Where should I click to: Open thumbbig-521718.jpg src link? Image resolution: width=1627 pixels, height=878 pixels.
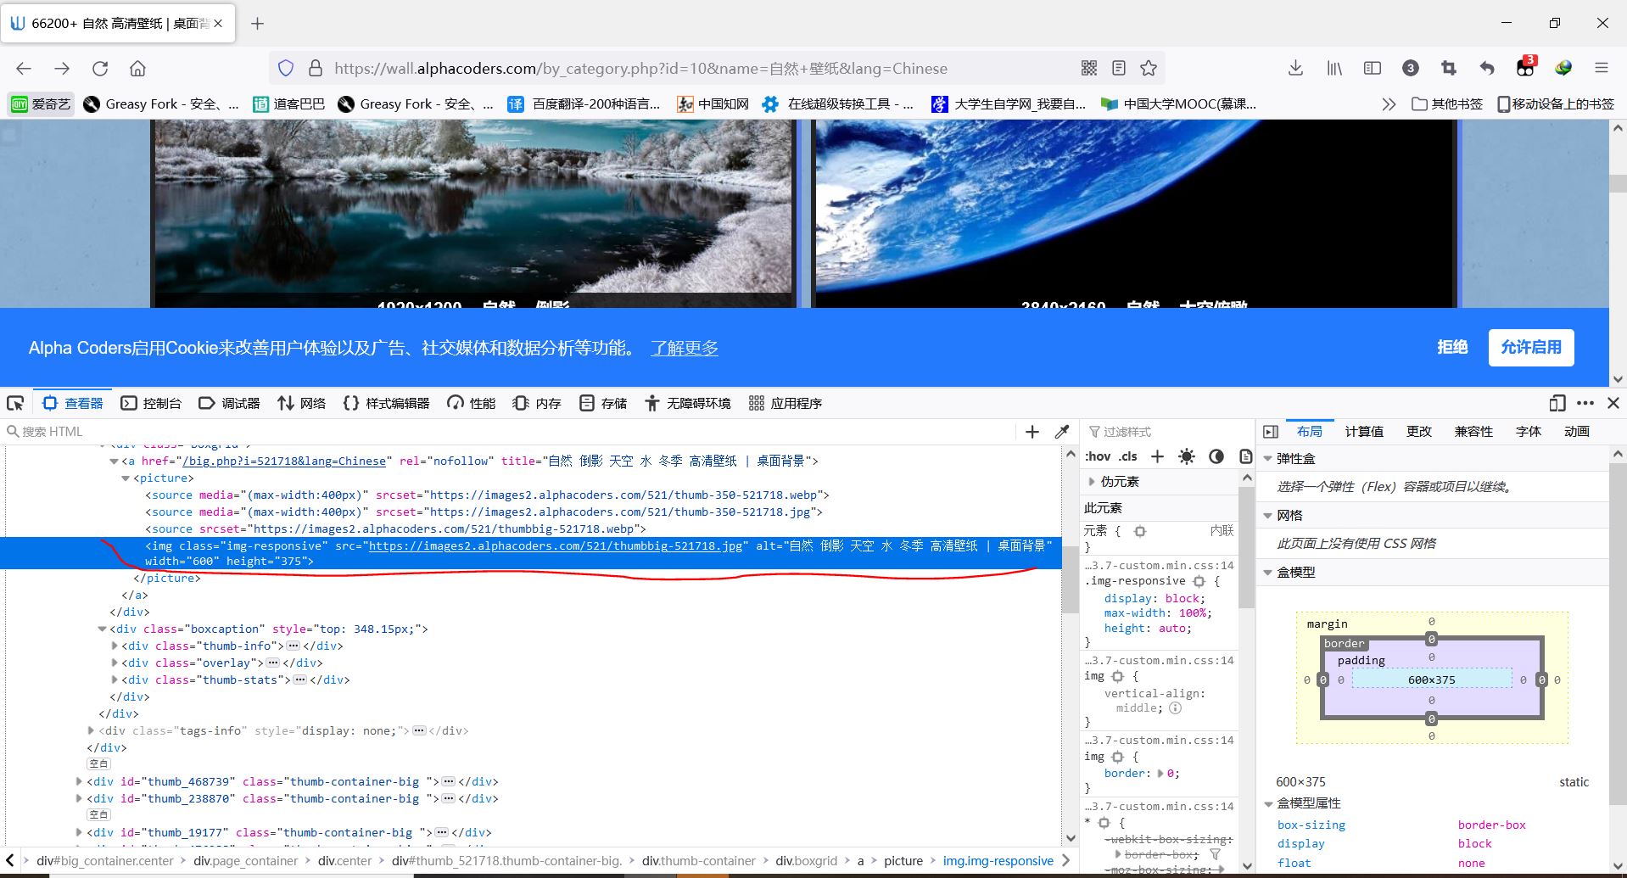tap(556, 546)
